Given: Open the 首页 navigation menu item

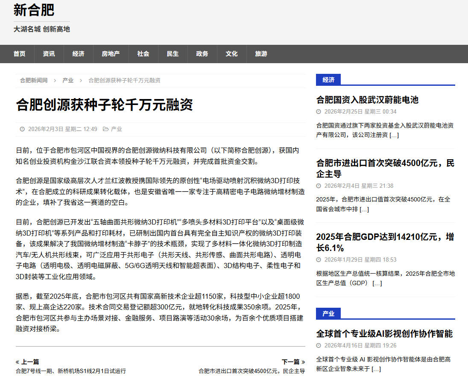Looking at the screenshot, I should (19, 54).
